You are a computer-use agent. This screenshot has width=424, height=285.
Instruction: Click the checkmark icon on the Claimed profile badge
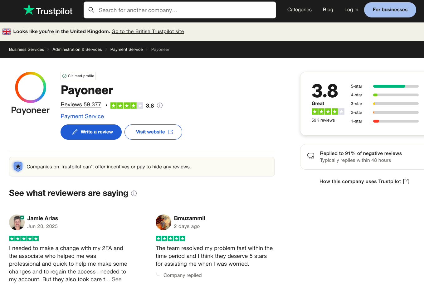pos(65,76)
